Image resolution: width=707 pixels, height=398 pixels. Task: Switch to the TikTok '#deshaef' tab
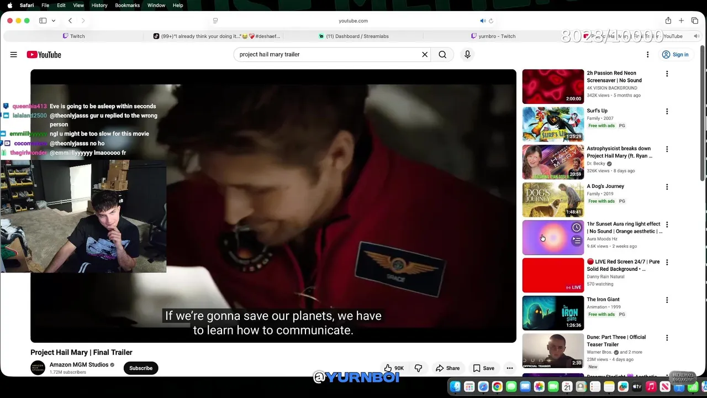pyautogui.click(x=217, y=36)
